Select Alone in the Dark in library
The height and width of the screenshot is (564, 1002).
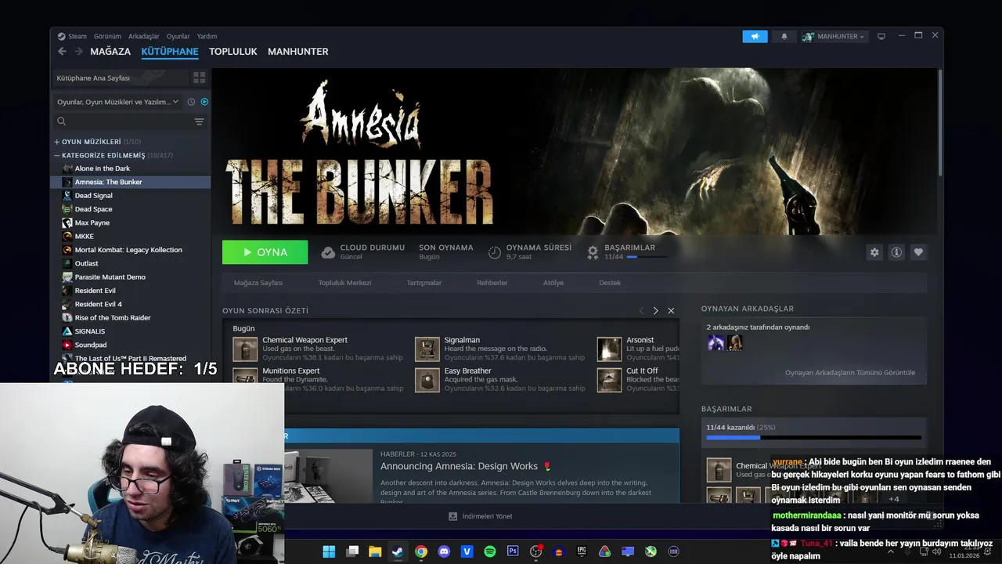103,168
